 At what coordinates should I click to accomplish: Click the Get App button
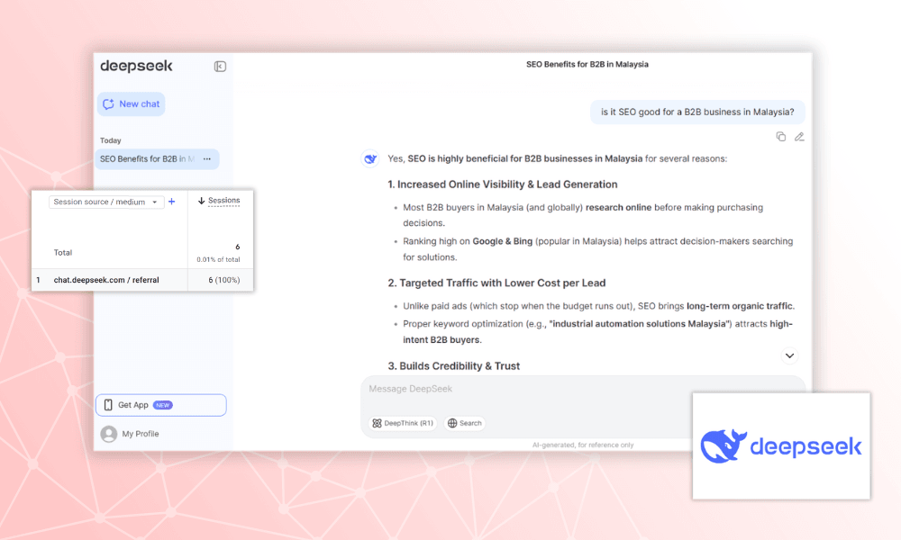[x=160, y=405]
